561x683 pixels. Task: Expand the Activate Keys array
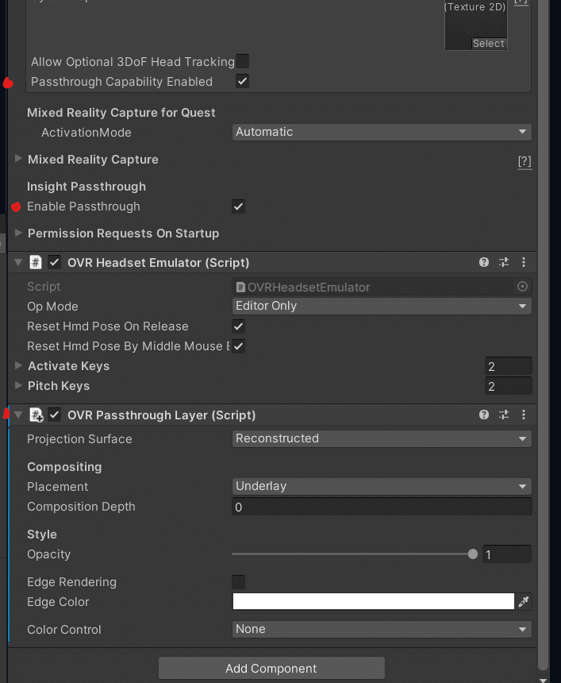(x=18, y=365)
